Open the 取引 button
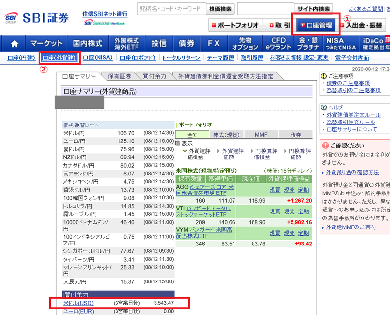 [x=279, y=25]
